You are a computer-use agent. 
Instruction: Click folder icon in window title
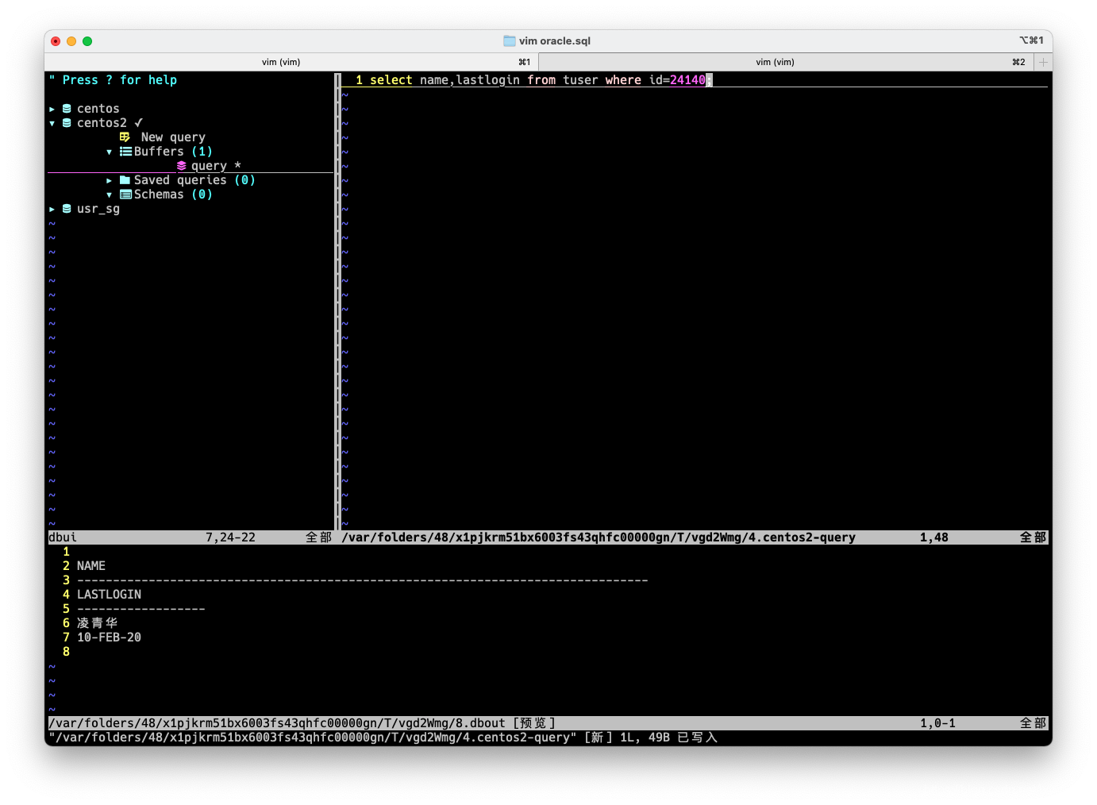pyautogui.click(x=510, y=40)
